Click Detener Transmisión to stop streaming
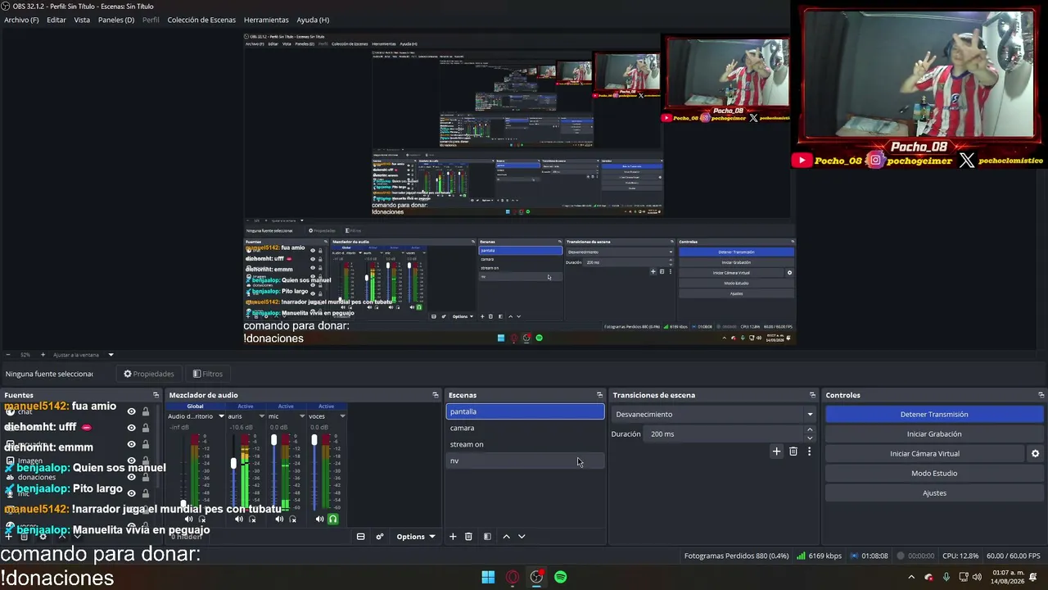Viewport: 1048px width, 590px height. point(934,415)
